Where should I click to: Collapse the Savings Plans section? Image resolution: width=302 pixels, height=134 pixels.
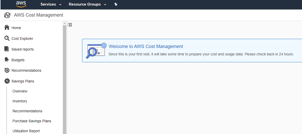(23, 81)
